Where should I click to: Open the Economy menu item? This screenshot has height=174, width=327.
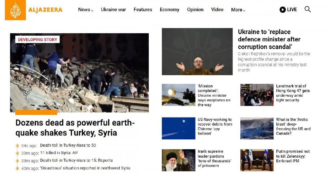point(169,10)
